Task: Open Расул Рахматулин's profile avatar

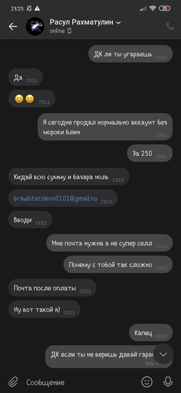Action: pyautogui.click(x=35, y=26)
